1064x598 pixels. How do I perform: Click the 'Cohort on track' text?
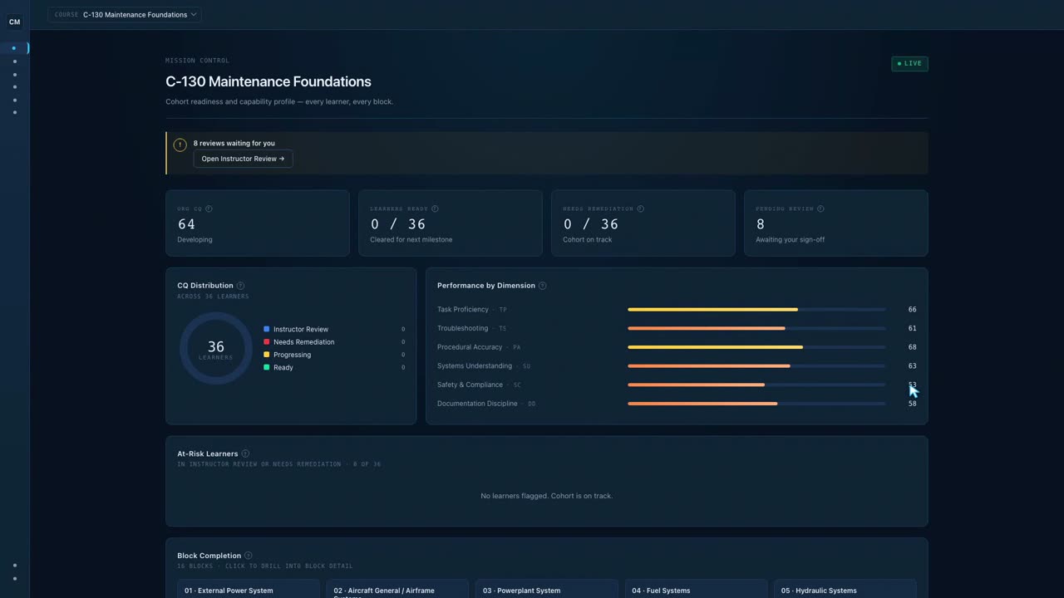click(587, 239)
